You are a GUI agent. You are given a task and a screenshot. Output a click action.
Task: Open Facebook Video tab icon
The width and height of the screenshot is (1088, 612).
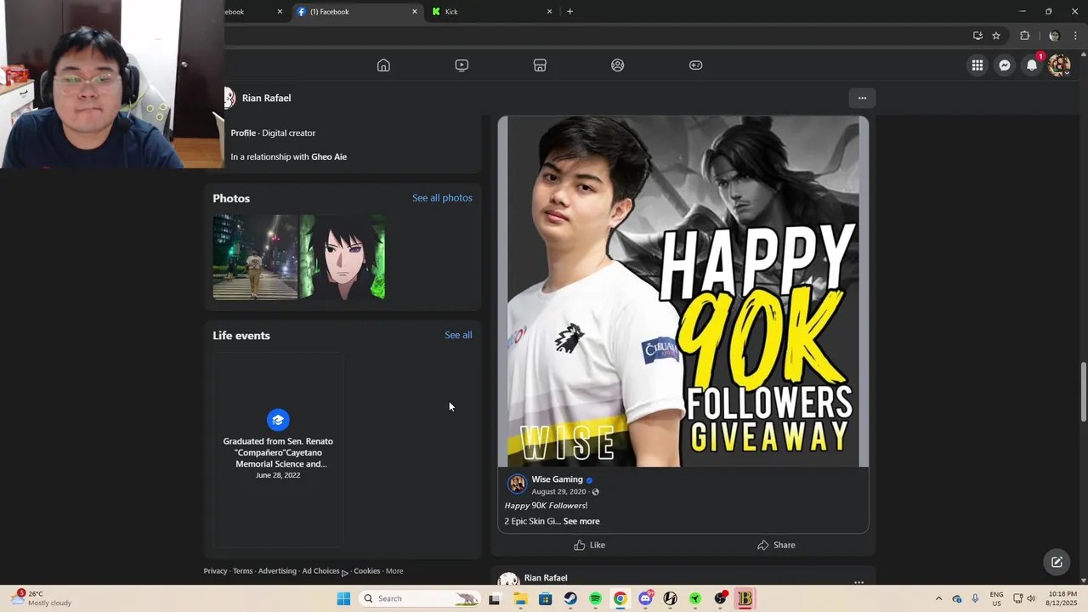pos(462,65)
